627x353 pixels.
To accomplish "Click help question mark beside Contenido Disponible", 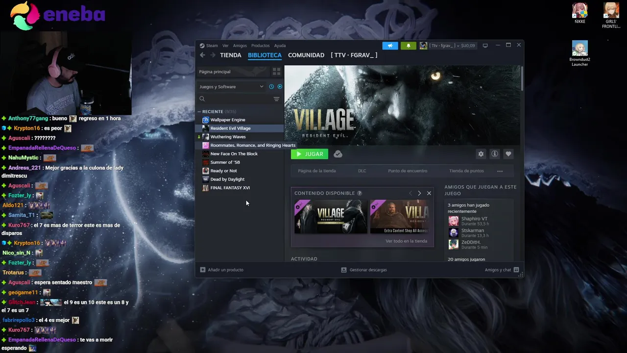I will pos(360,193).
